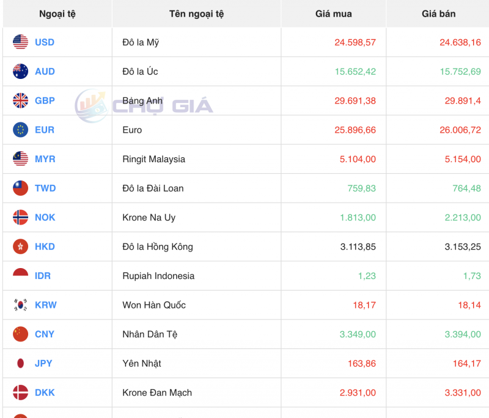
Task: Click the USD American flag icon
Action: pyautogui.click(x=20, y=42)
